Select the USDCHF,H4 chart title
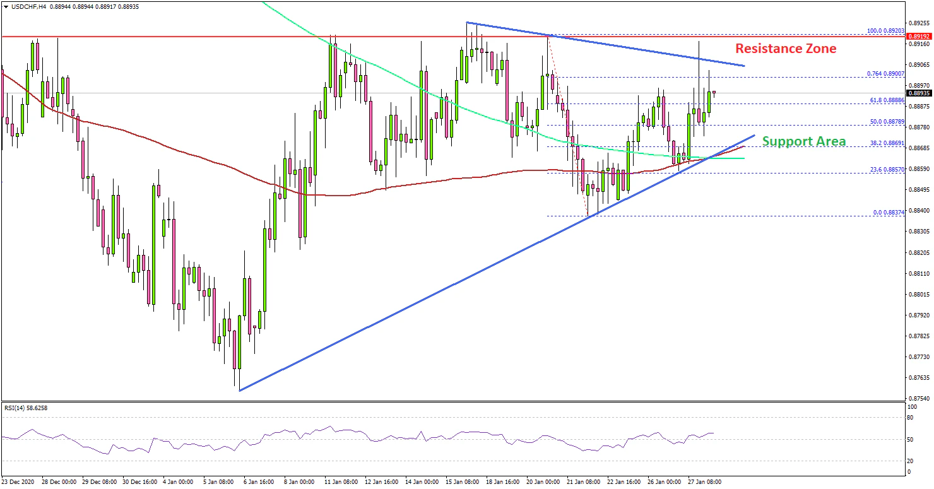 [23, 6]
